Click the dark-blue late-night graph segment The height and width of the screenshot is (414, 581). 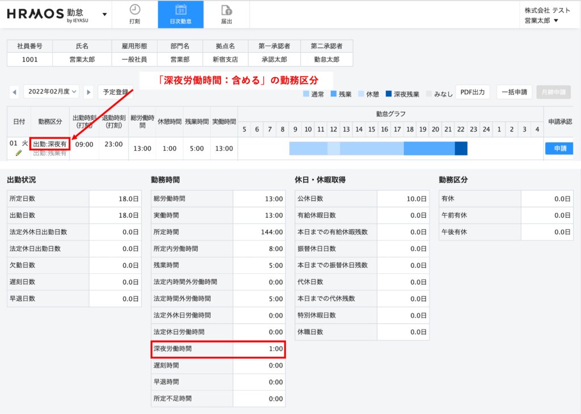click(x=461, y=149)
